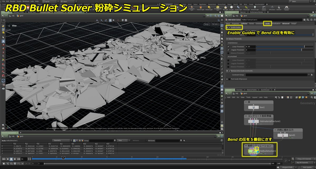
Task: Click the parameter search magnifier icon
Action: [308, 20]
